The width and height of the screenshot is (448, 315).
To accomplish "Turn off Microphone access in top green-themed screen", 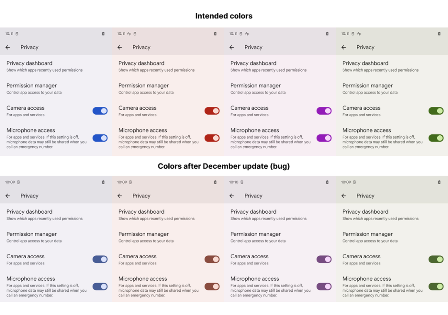I will coord(436,138).
